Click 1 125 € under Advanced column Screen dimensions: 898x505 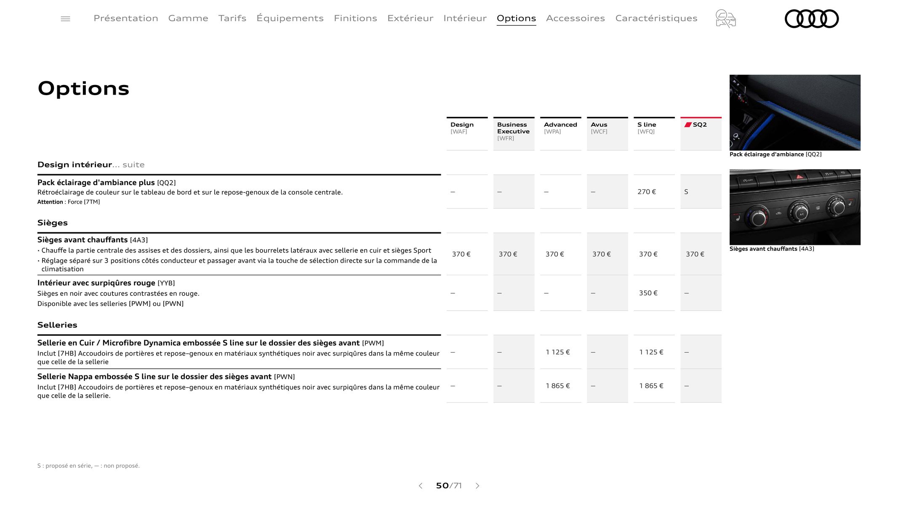[558, 352]
